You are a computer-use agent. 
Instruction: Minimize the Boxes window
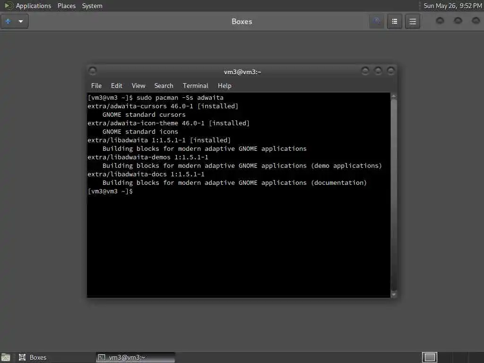(x=440, y=21)
